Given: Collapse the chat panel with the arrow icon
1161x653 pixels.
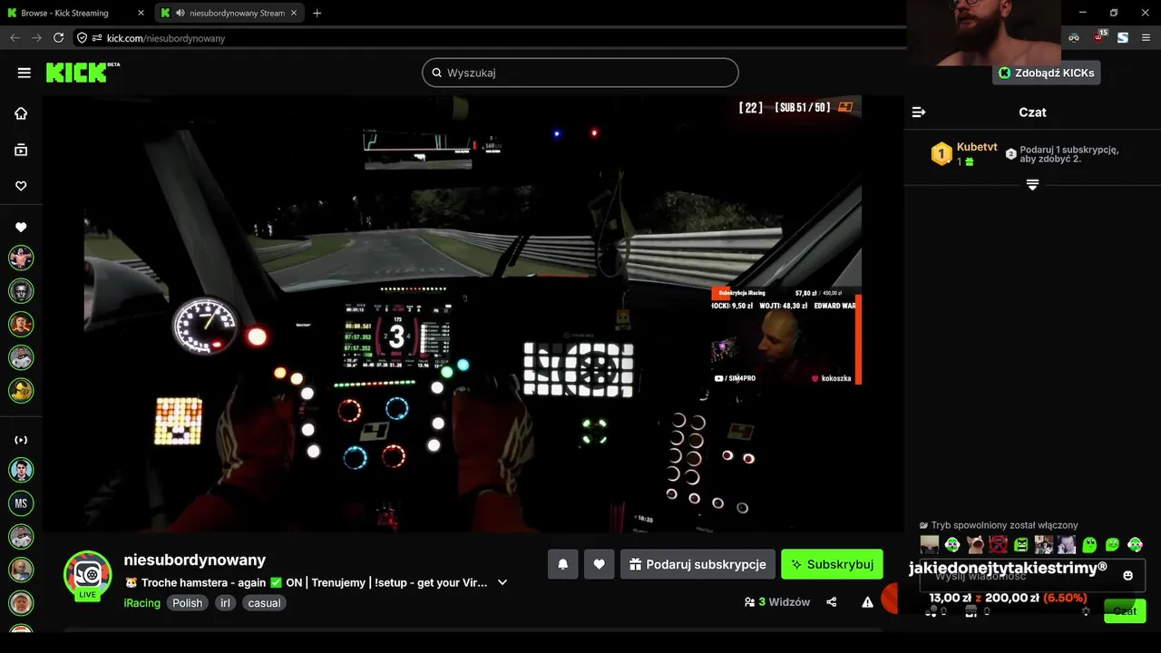Looking at the screenshot, I should (919, 112).
